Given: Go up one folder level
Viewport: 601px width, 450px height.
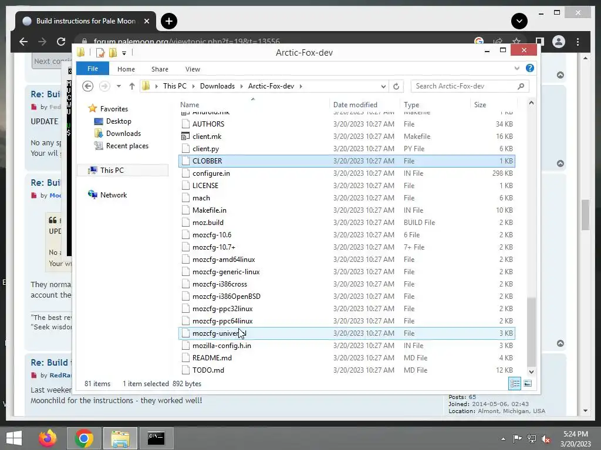Looking at the screenshot, I should pos(132,86).
